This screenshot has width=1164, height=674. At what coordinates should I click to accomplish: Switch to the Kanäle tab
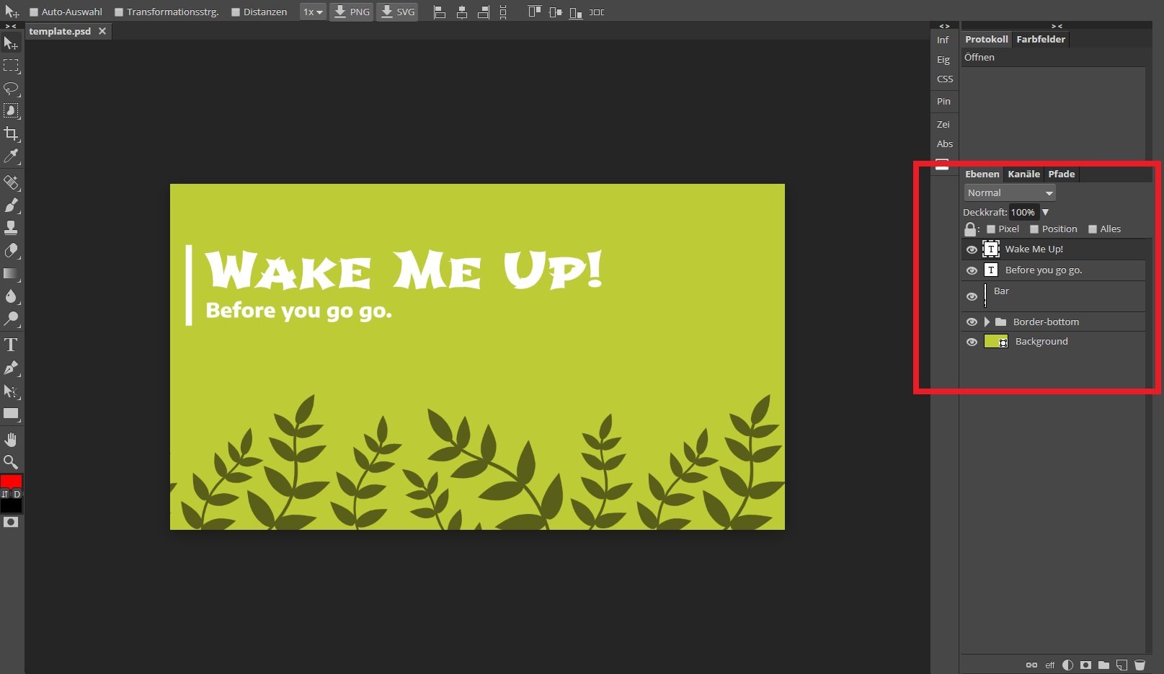point(1023,174)
